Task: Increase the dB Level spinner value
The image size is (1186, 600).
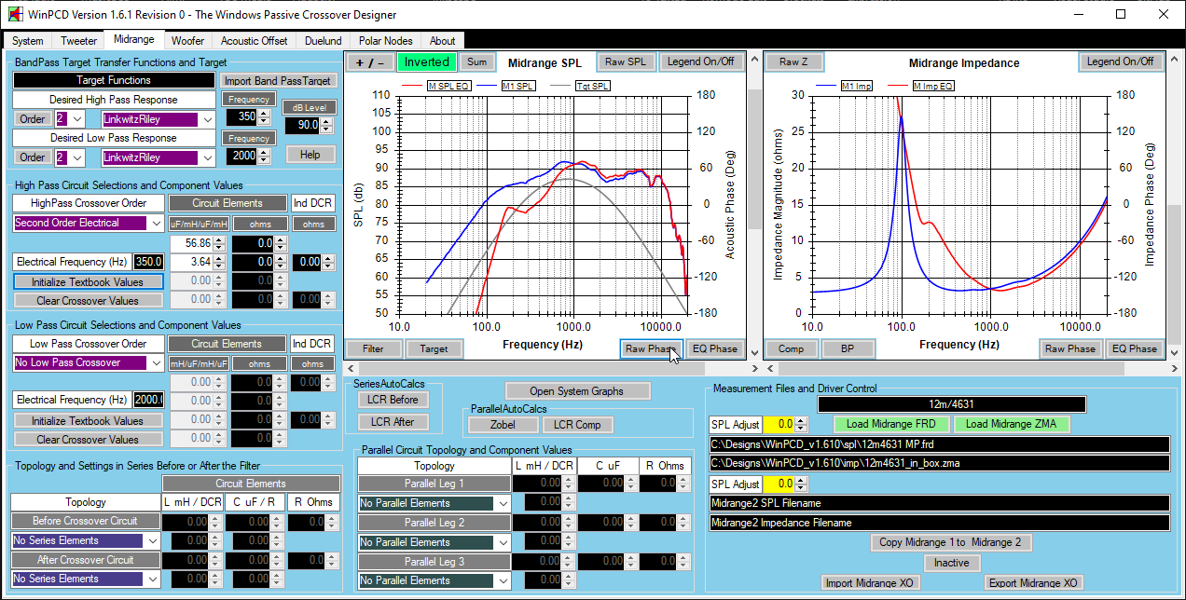Action: 327,121
